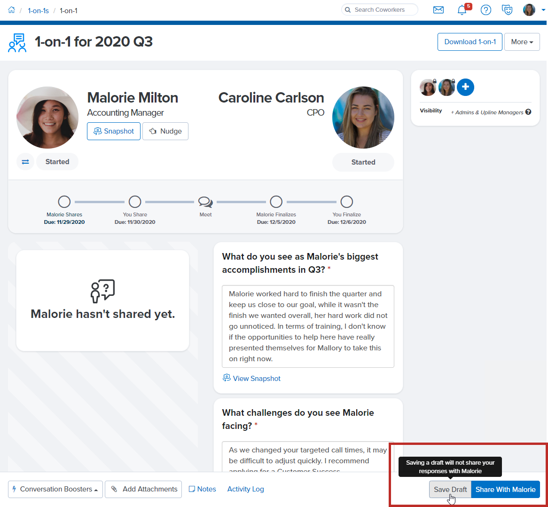
Task: Click the swap arrows icon beside Started
Action: pos(25,162)
